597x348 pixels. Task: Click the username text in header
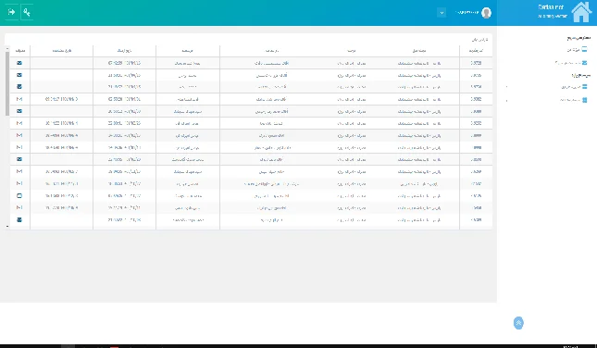click(466, 13)
